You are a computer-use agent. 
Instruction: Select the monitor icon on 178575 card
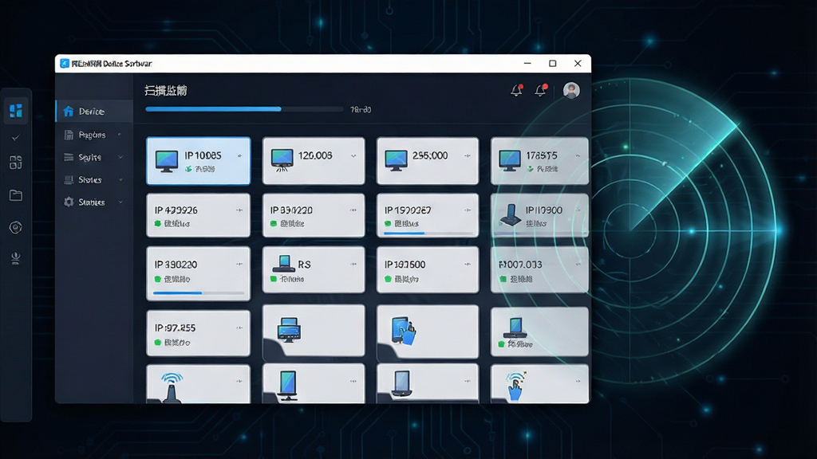coord(510,160)
